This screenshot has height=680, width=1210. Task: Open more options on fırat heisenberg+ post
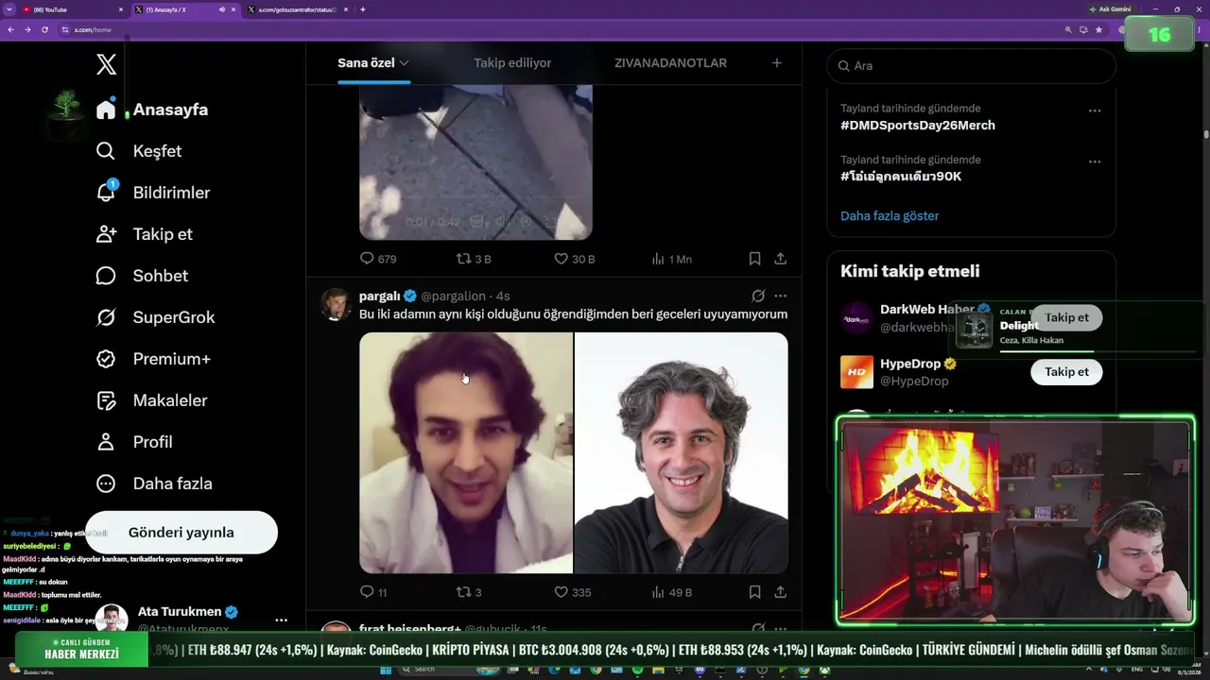(780, 628)
